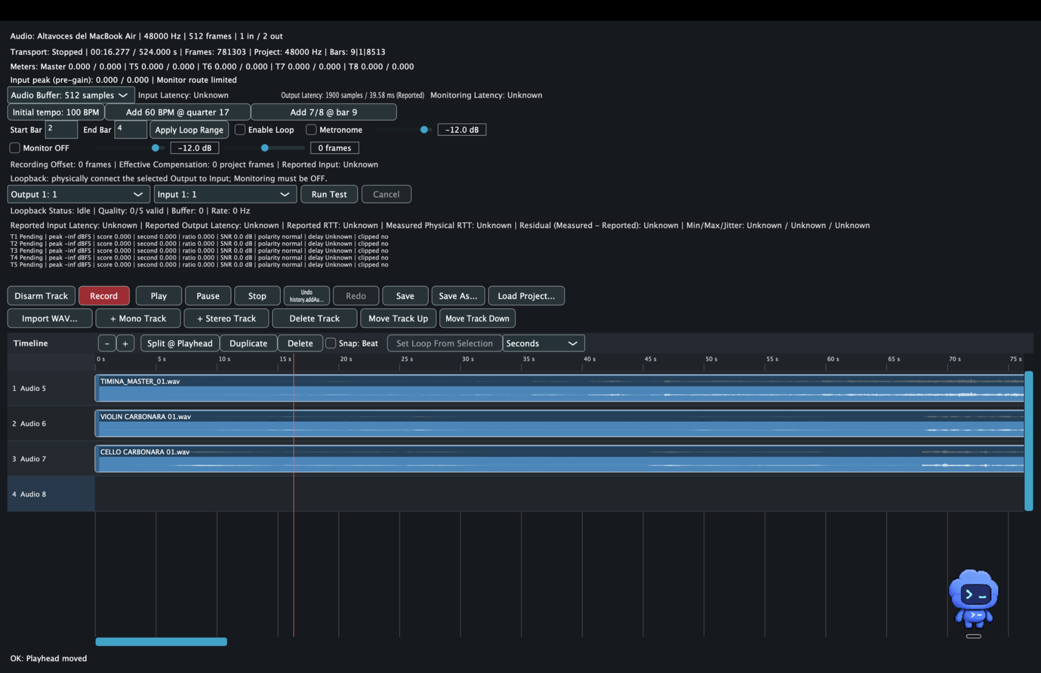Click Delete in timeline toolbar
The image size is (1041, 673).
click(300, 343)
